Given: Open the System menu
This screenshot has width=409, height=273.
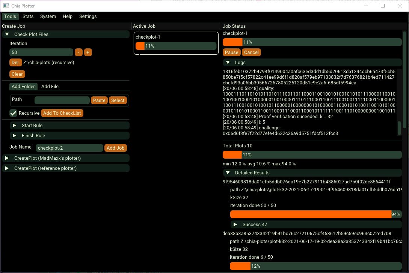Looking at the screenshot, I should click(48, 16).
